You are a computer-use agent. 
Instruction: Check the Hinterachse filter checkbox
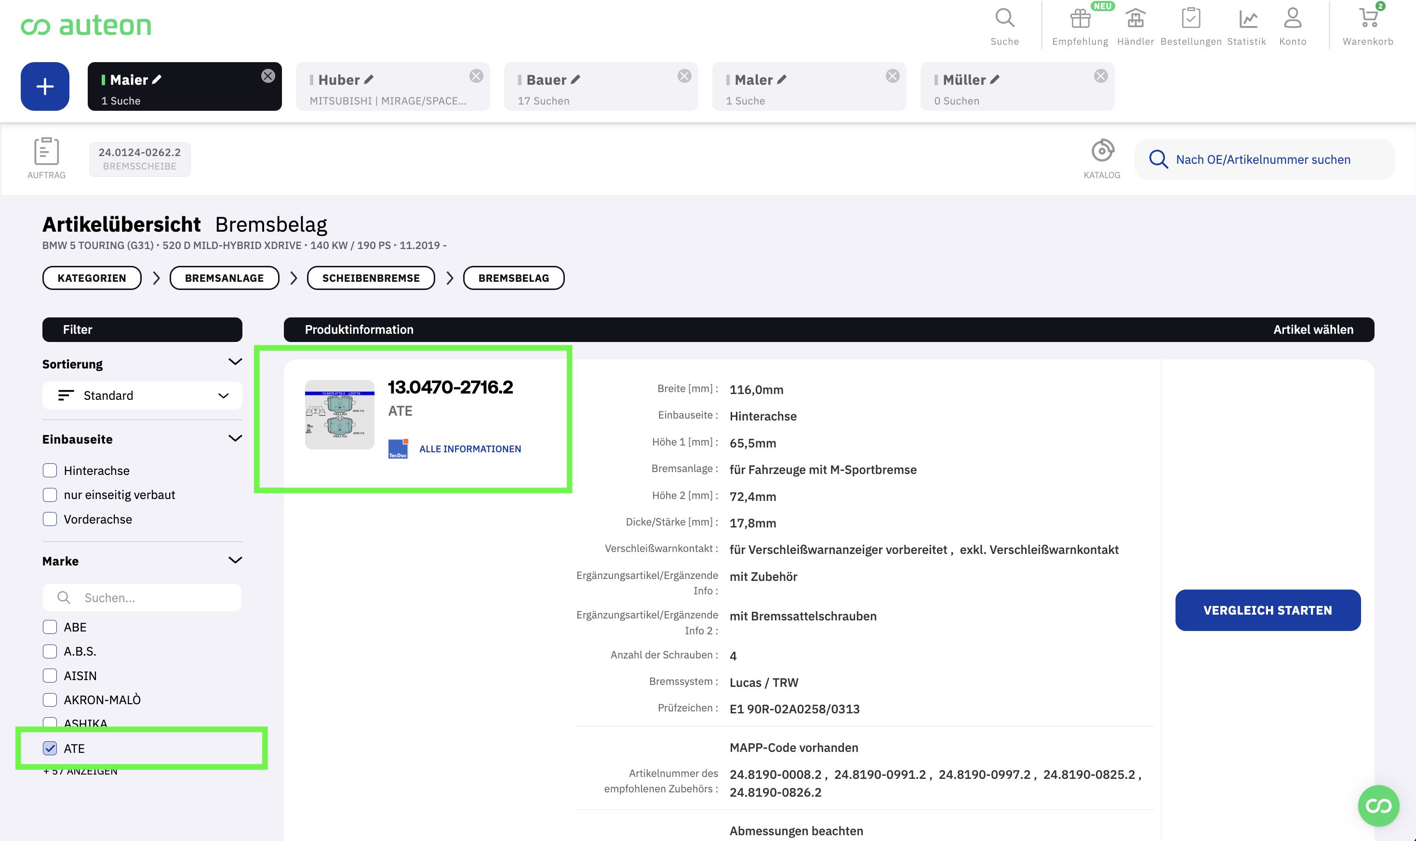(x=50, y=471)
